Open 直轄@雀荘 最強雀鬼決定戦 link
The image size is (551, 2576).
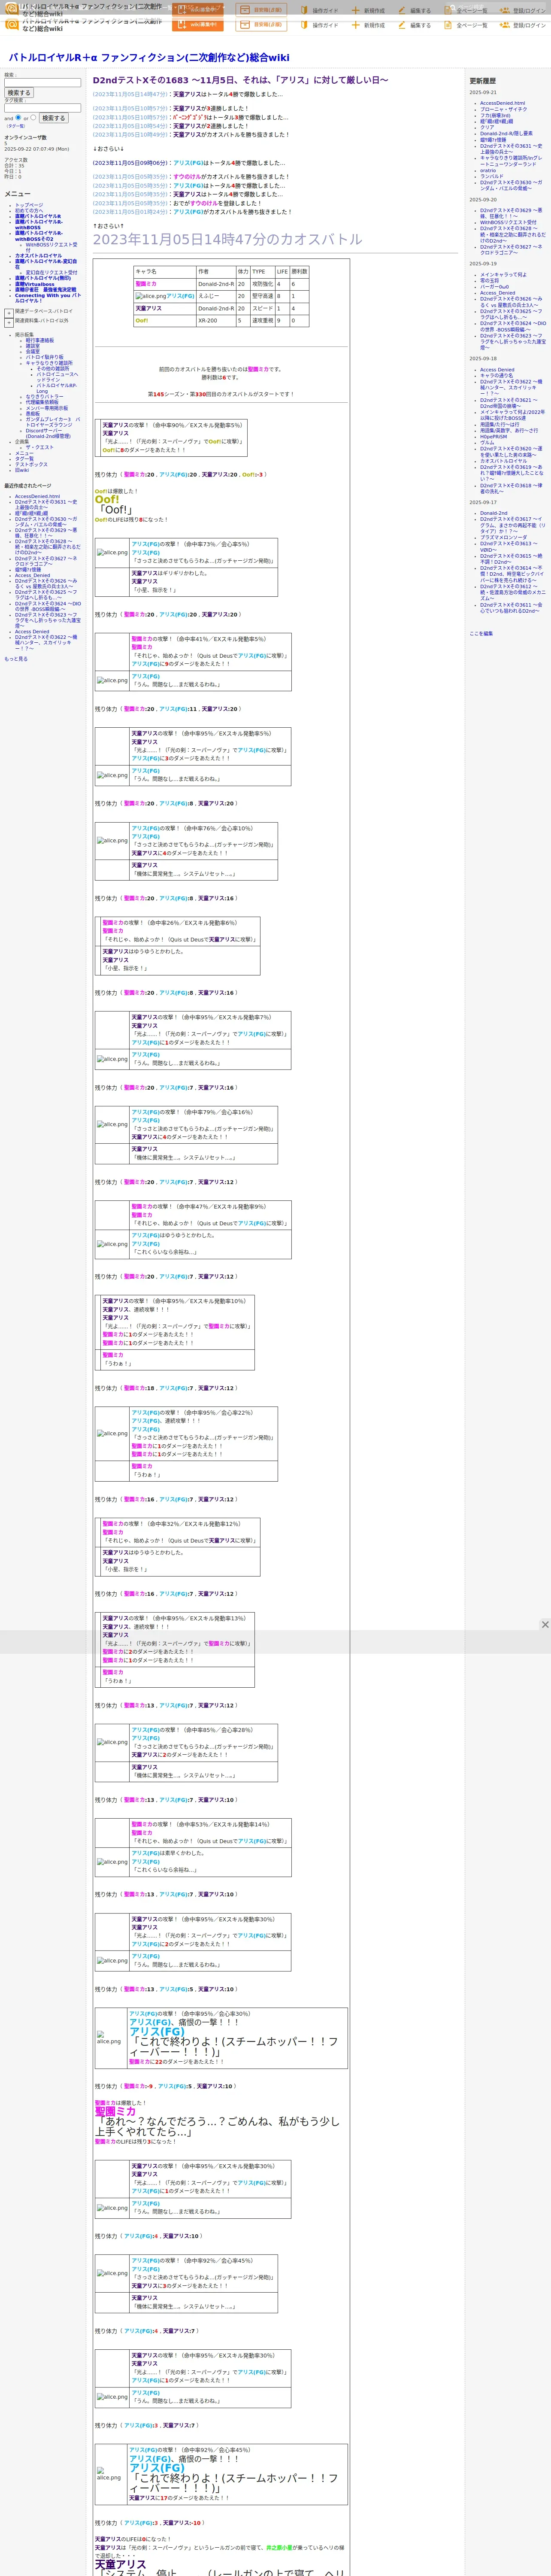click(45, 290)
